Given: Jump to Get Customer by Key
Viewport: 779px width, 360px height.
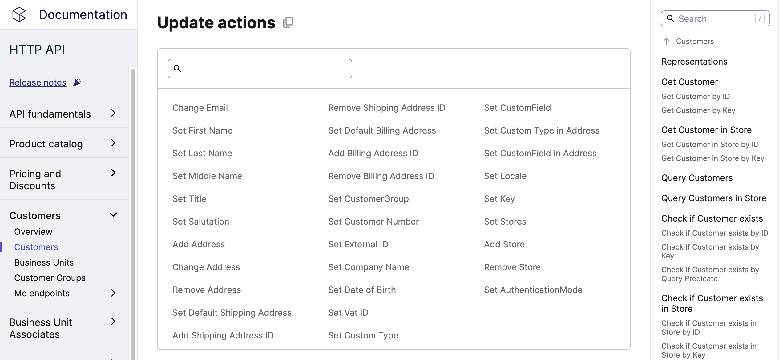Looking at the screenshot, I should pos(698,110).
